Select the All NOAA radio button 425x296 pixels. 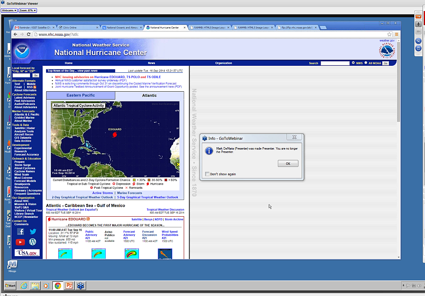[x=366, y=63]
